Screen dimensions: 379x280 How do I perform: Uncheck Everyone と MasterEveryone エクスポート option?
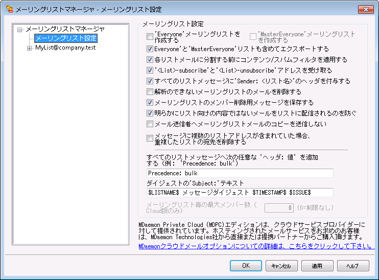point(150,50)
